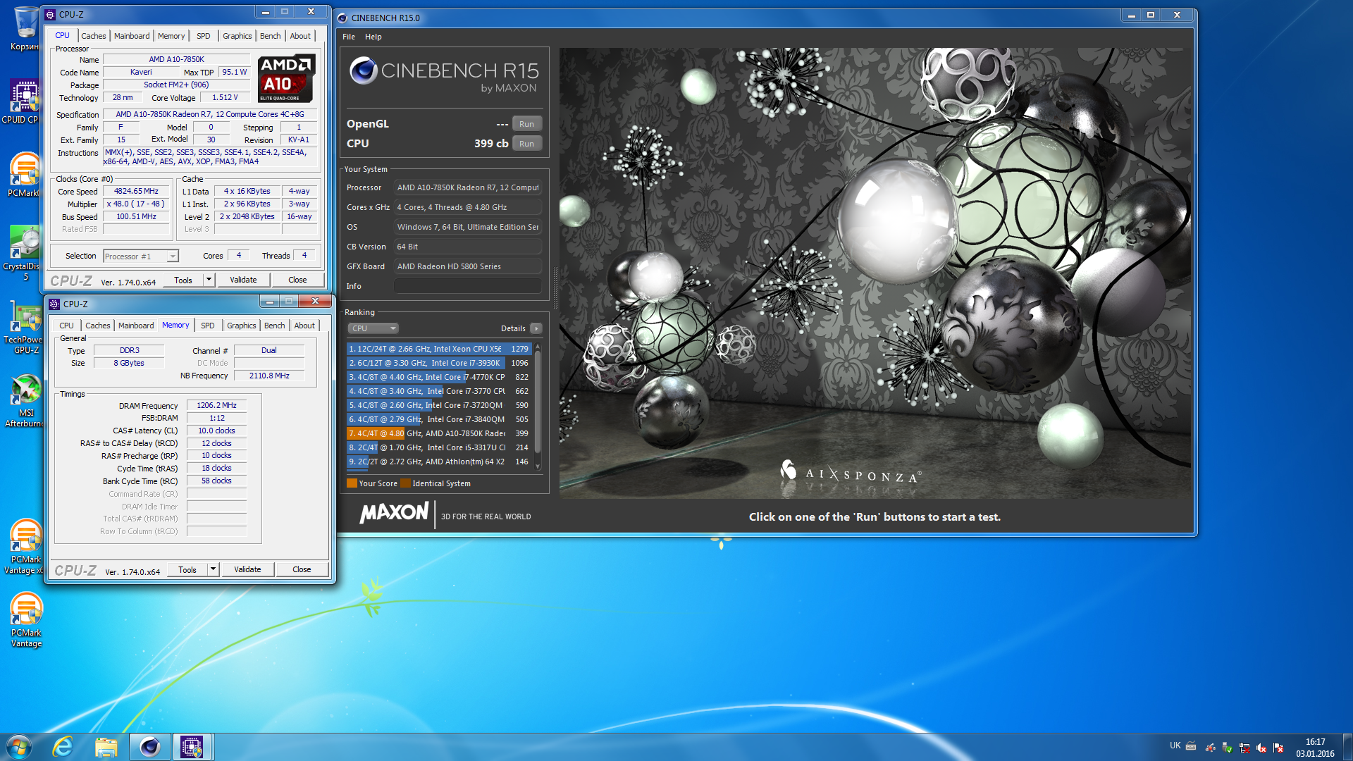Click the keyboard icon in the system tray
The width and height of the screenshot is (1353, 761).
coord(1191,746)
